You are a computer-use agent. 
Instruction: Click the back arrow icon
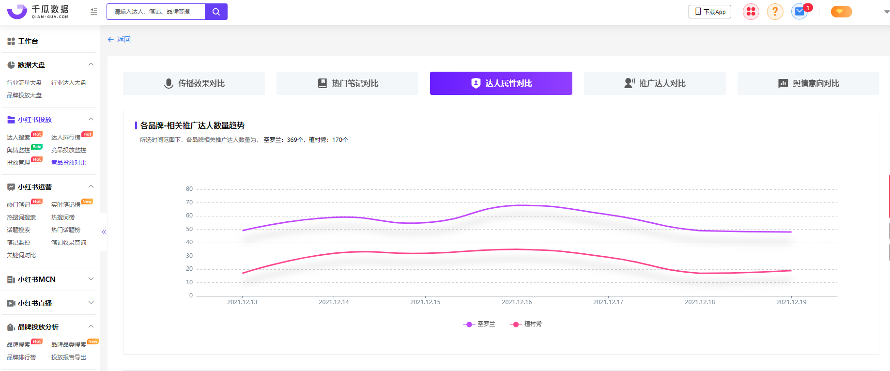click(110, 40)
